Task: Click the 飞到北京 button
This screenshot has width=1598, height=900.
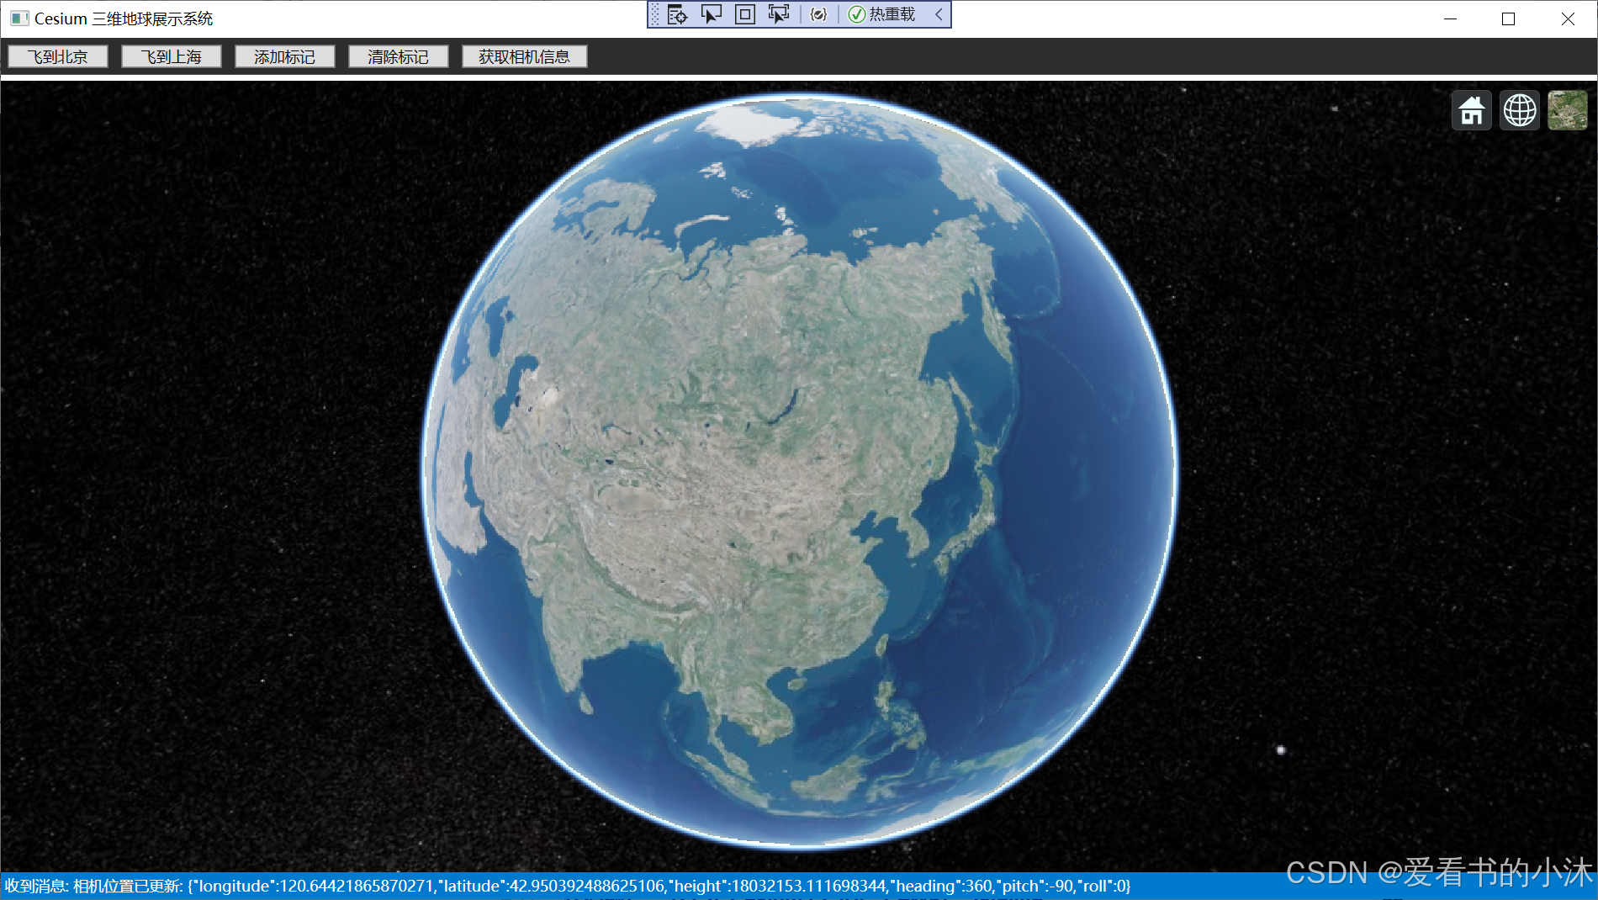Action: click(x=58, y=56)
